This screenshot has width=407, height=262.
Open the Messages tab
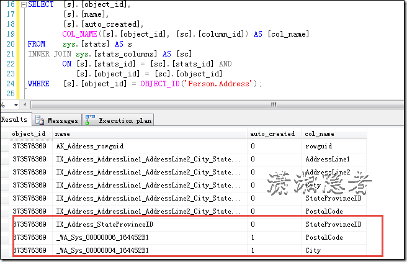pos(62,120)
